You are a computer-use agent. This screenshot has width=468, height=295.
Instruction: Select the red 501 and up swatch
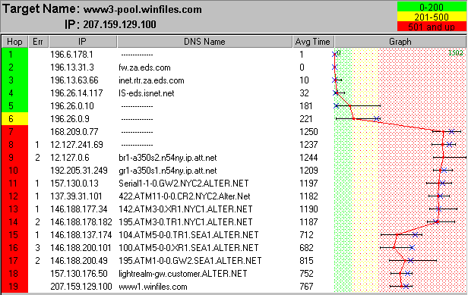pos(432,27)
